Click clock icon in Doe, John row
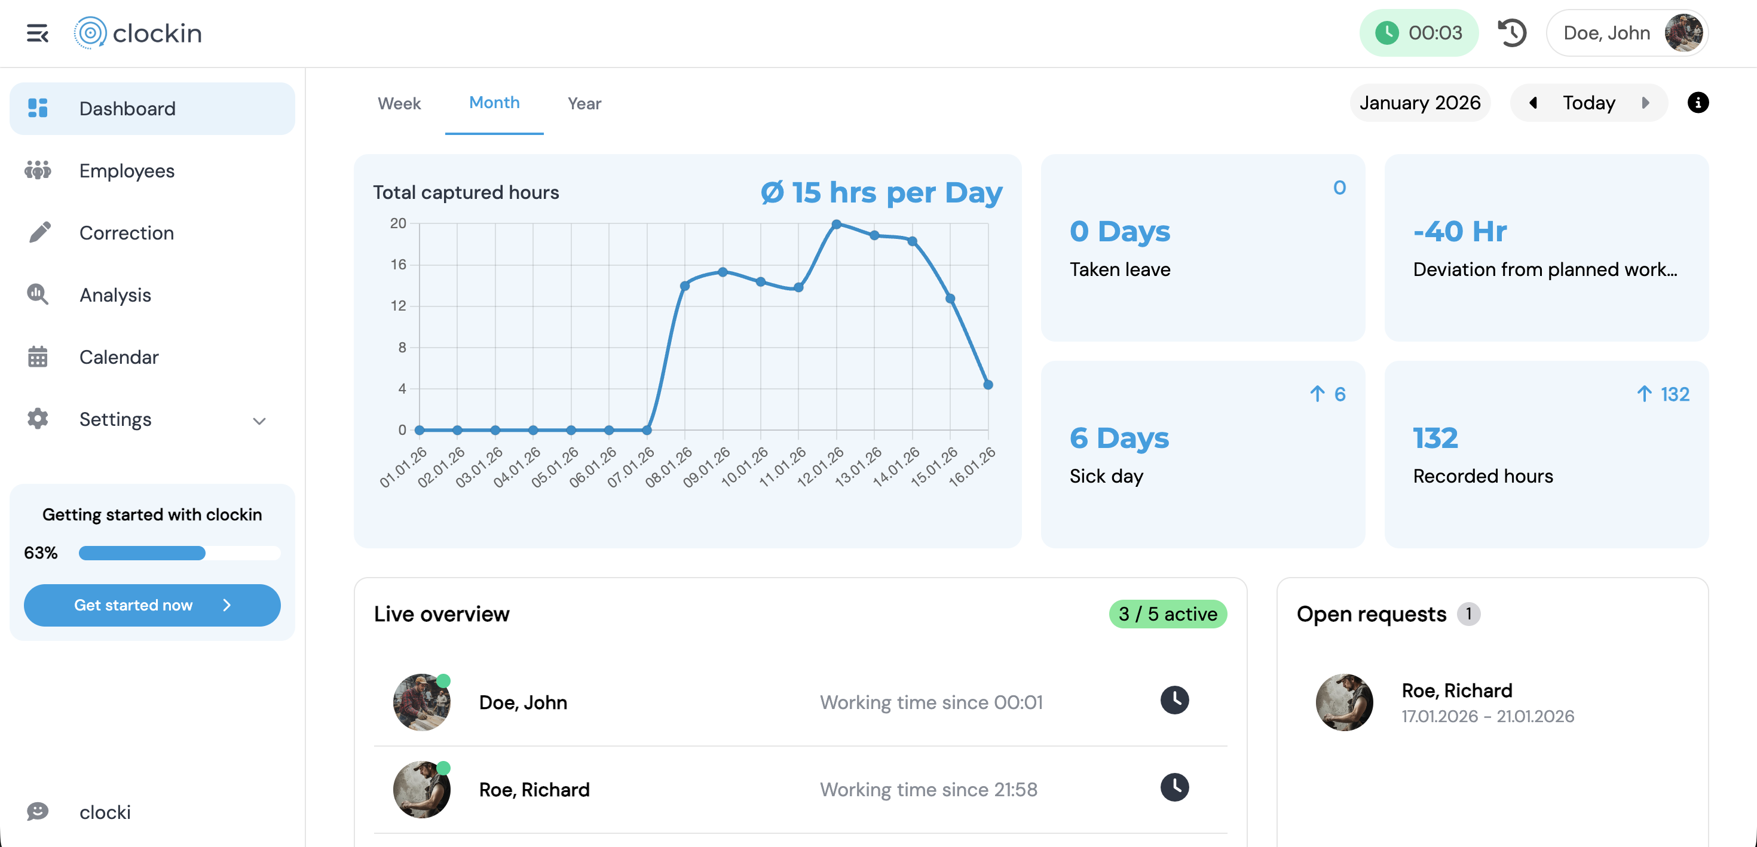Screen dimensions: 1757x847 click(1174, 701)
